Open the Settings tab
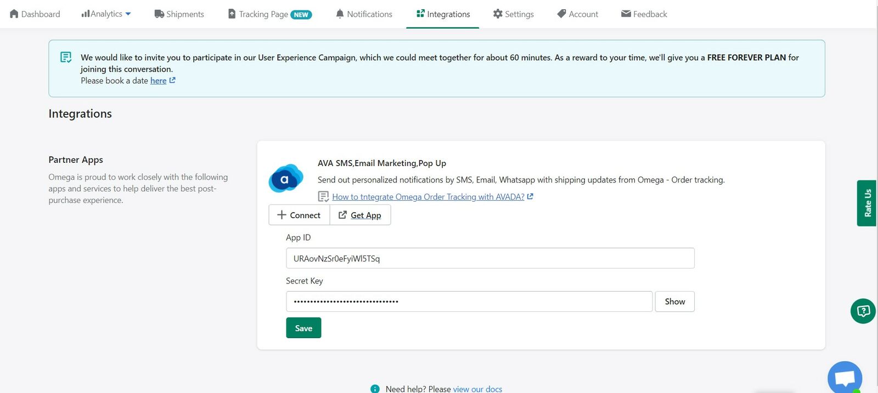 point(513,14)
